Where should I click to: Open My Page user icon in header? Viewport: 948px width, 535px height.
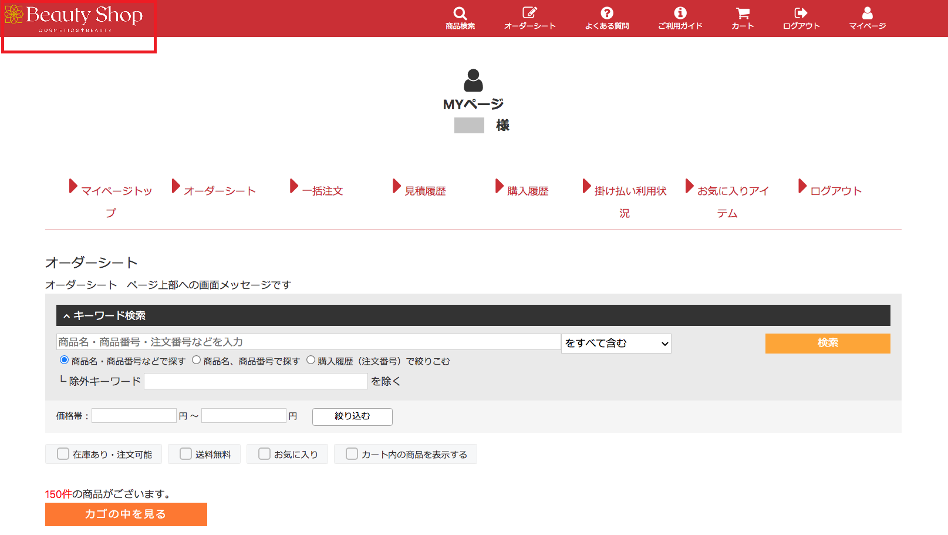point(867,14)
